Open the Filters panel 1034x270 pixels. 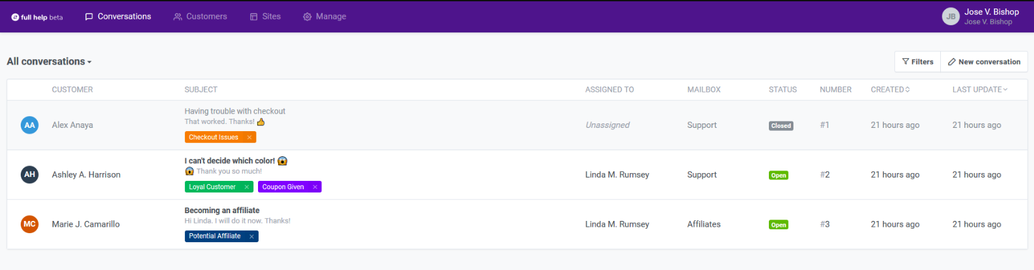pos(918,62)
